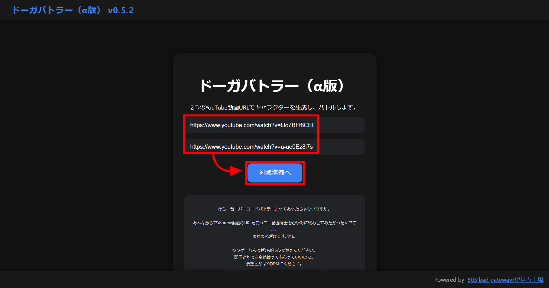Click the second YouTube URL input field
This screenshot has width=549, height=288.
pos(275,147)
